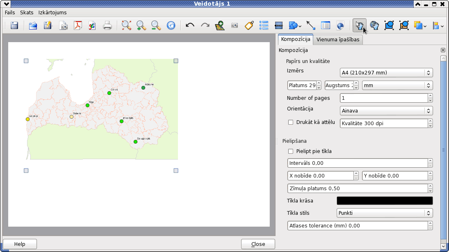Click the X nobīde 0,00 field

coord(320,176)
